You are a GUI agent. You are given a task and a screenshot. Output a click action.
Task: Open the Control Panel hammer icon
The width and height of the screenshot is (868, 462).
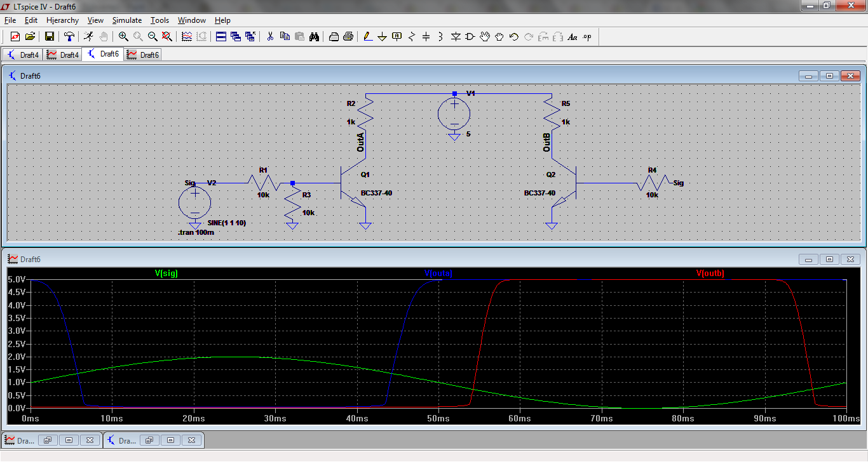(69, 37)
